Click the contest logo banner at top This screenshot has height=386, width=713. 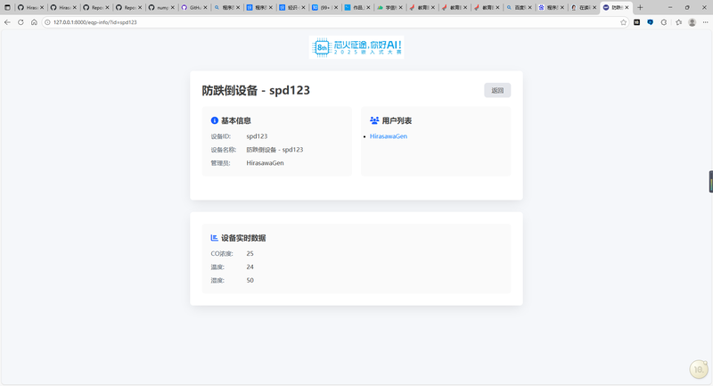[356, 48]
